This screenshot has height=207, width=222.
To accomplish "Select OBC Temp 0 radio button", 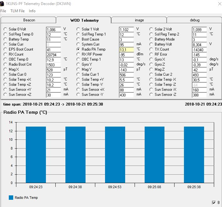I will coord(5,59).
